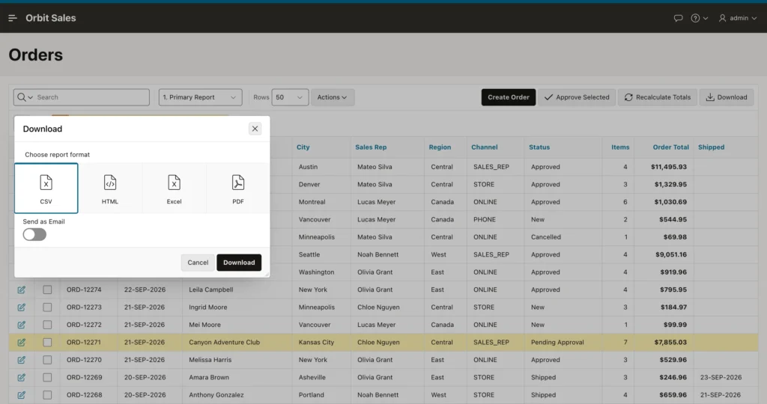The width and height of the screenshot is (767, 404).
Task: Open the Actions menu
Action: (332, 97)
